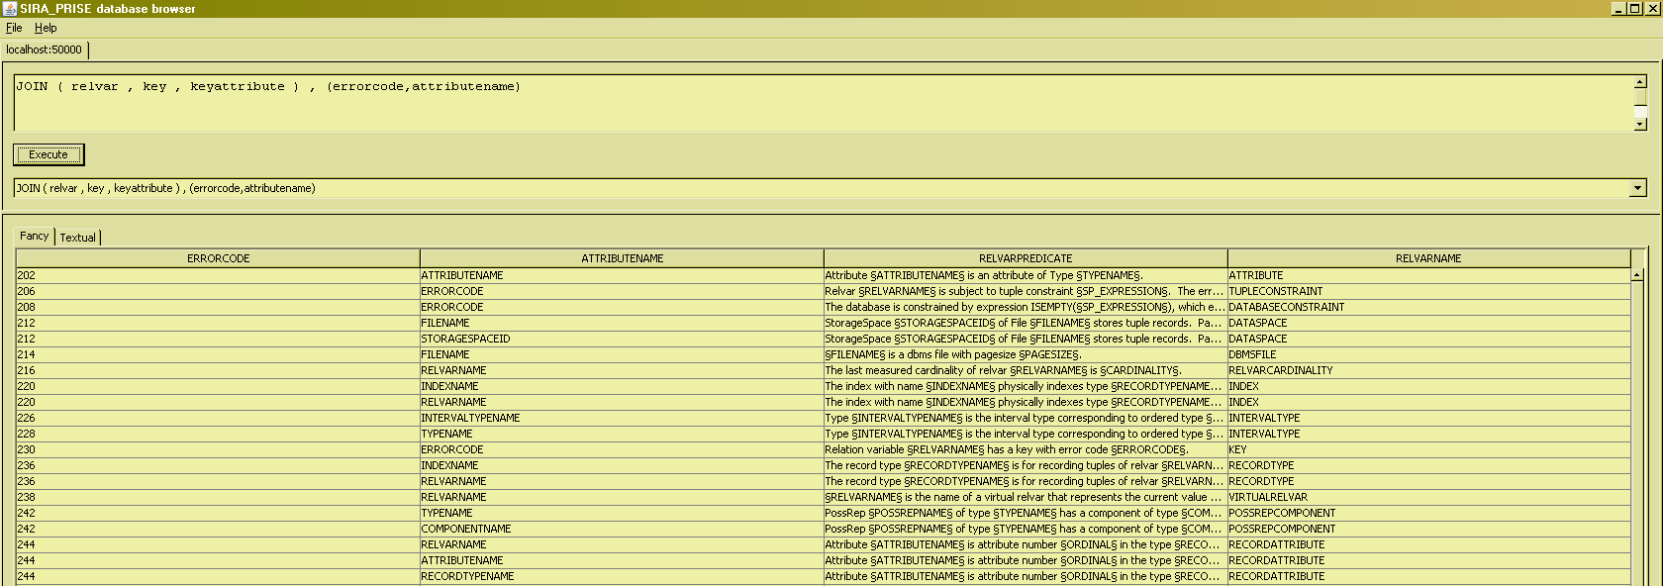Click the Java application icon in title bar
This screenshot has width=1663, height=586.
pyautogui.click(x=10, y=8)
